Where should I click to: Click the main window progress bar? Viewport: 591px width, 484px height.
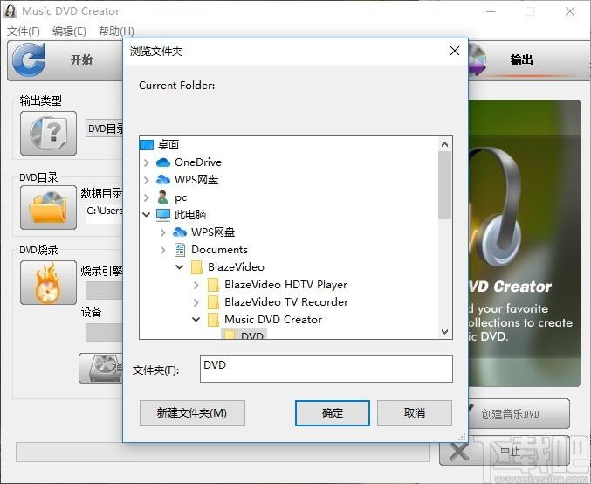(223, 452)
